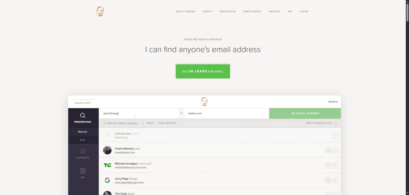Click the Google logo avatar

tap(107, 180)
